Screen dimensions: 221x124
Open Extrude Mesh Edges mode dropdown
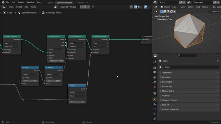(x=56, y=49)
